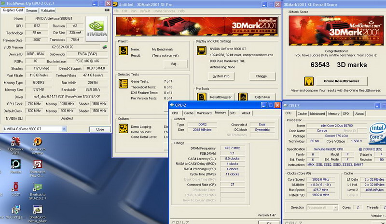The width and height of the screenshot is (386, 224).
Task: Click the Options icon in 3DMark2001
Action: (x=124, y=128)
